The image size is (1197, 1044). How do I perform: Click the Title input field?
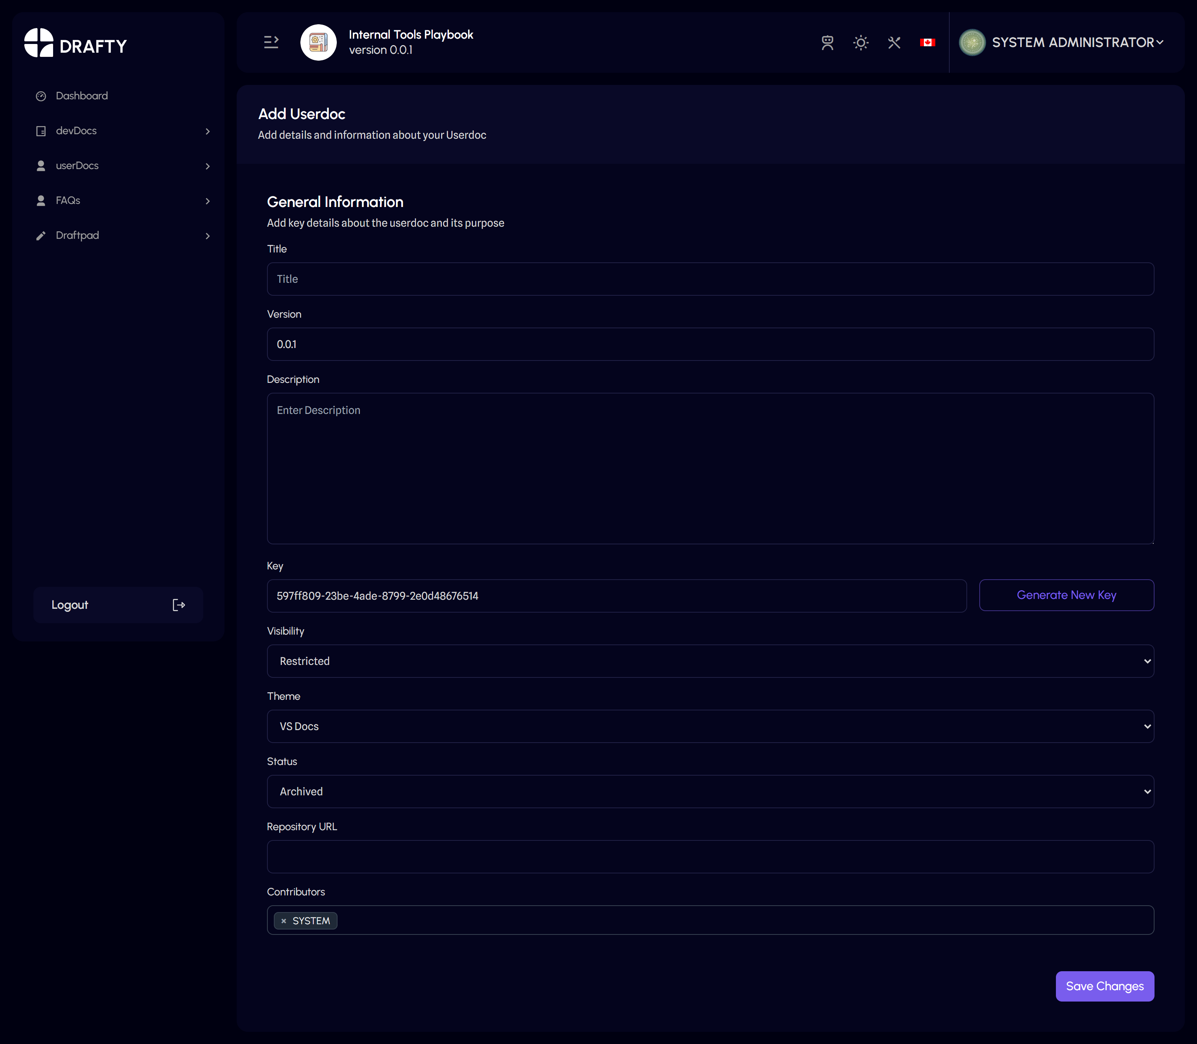710,279
